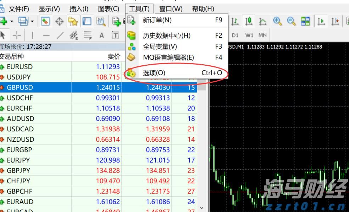Open the 工具 menu
This screenshot has height=212, width=349.
(x=139, y=9)
